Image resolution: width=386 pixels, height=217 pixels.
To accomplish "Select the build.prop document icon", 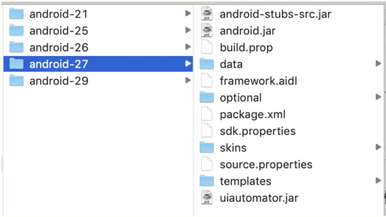I will pos(206,47).
